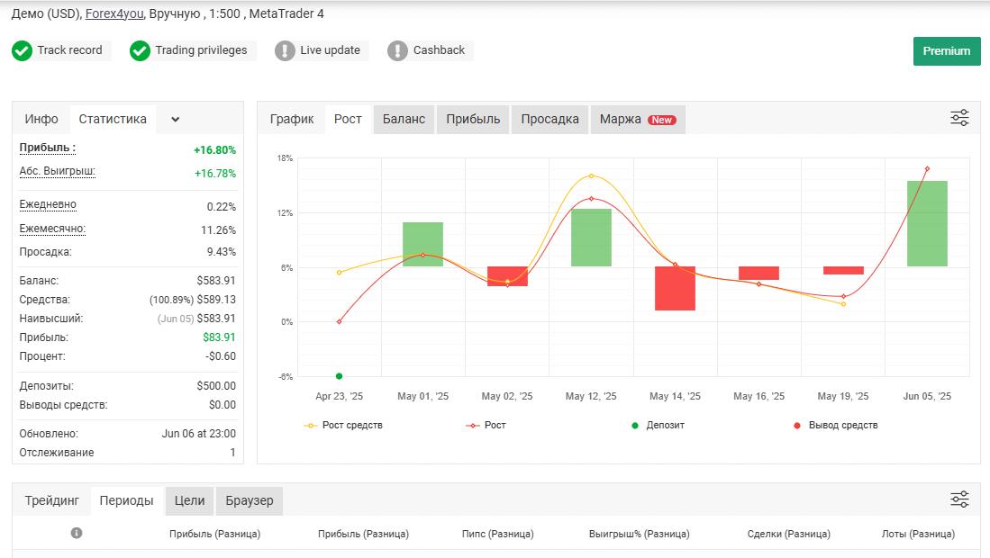This screenshot has width=990, height=558.
Task: Open the Маржа New tab
Action: (x=638, y=119)
